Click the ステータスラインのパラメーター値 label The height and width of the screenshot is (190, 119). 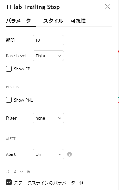[49, 183]
